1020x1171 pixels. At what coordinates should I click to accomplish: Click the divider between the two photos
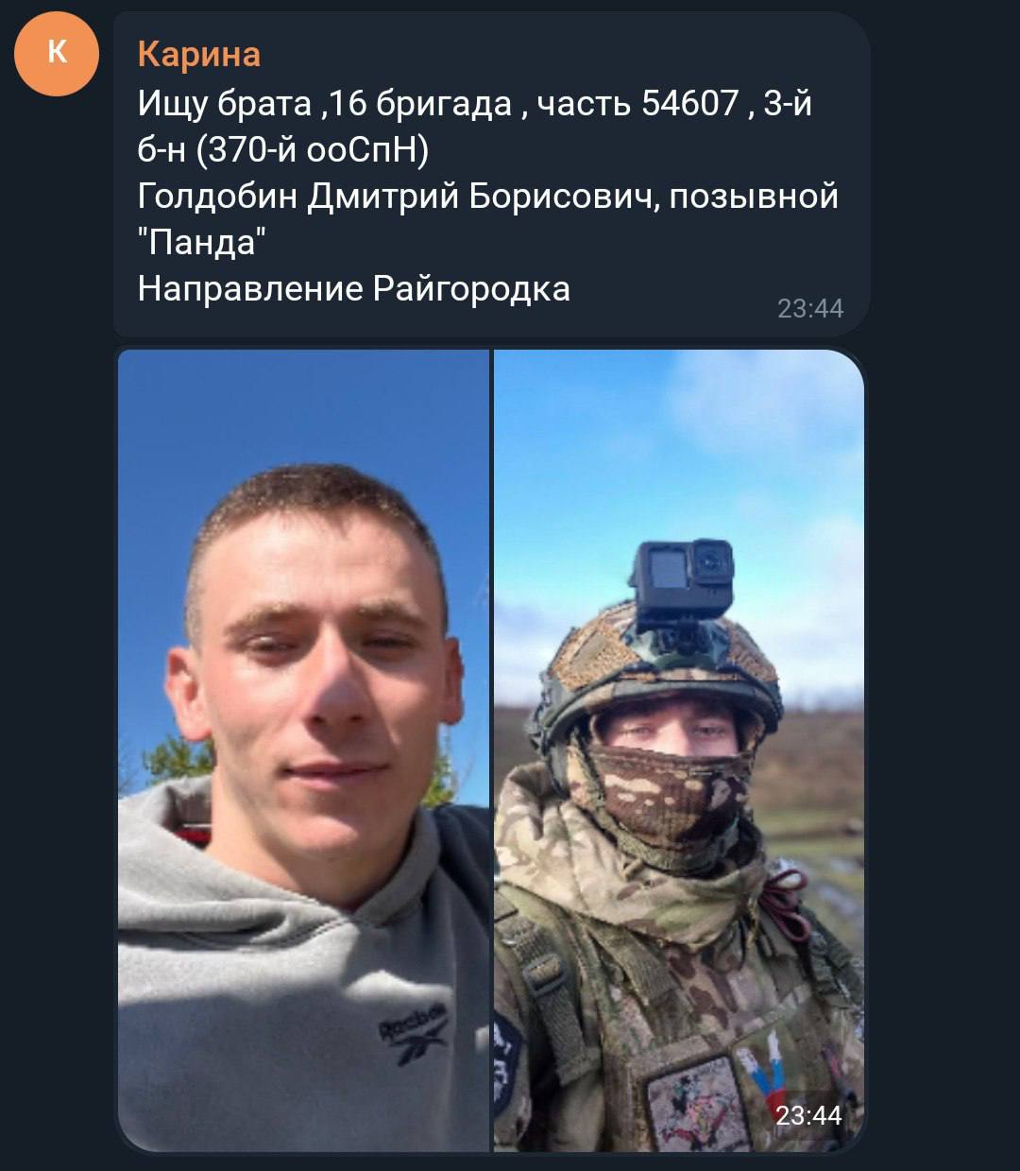[x=491, y=750]
